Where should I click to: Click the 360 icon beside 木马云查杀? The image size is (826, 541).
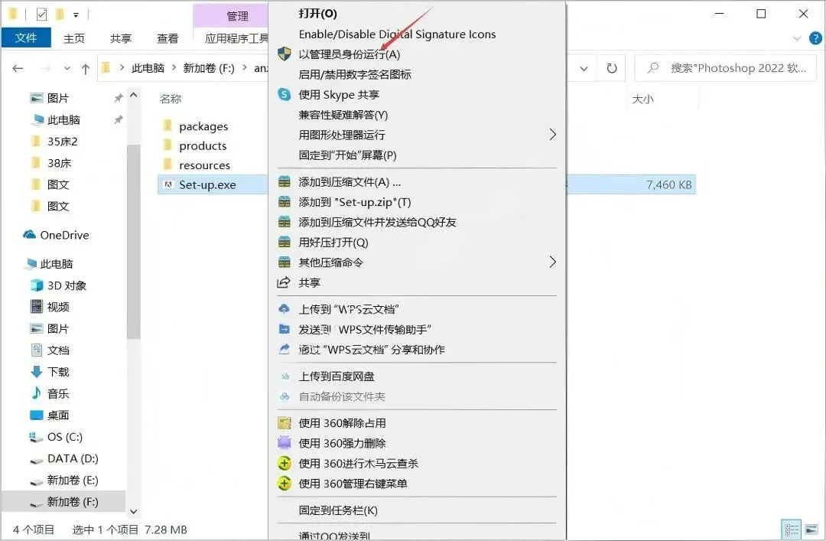pos(285,463)
